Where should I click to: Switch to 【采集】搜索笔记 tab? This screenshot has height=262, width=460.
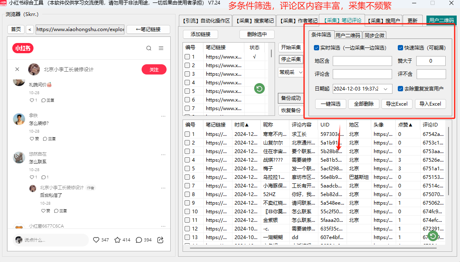coord(254,20)
